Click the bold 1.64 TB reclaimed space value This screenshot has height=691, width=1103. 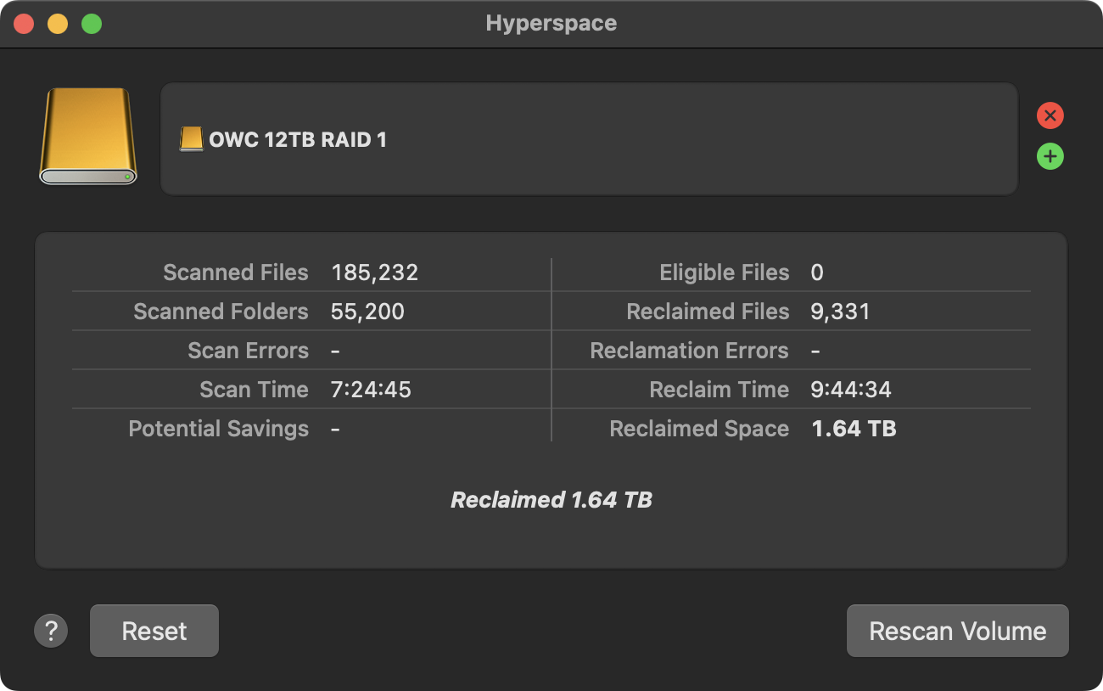coord(854,429)
